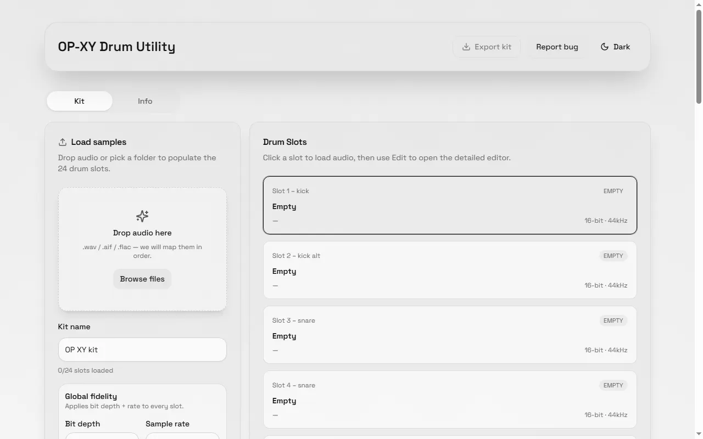Select the Slot 3 – snare card

point(450,335)
